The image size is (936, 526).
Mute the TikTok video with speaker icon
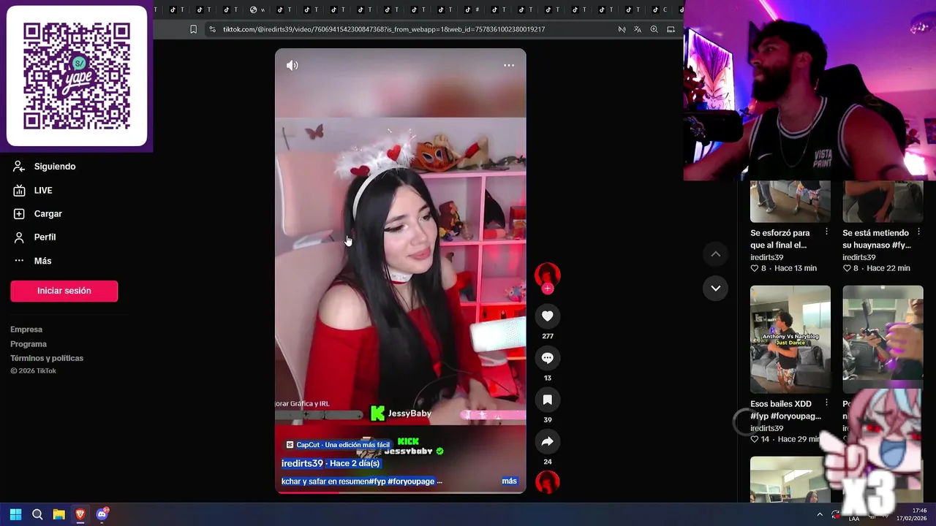coord(292,66)
